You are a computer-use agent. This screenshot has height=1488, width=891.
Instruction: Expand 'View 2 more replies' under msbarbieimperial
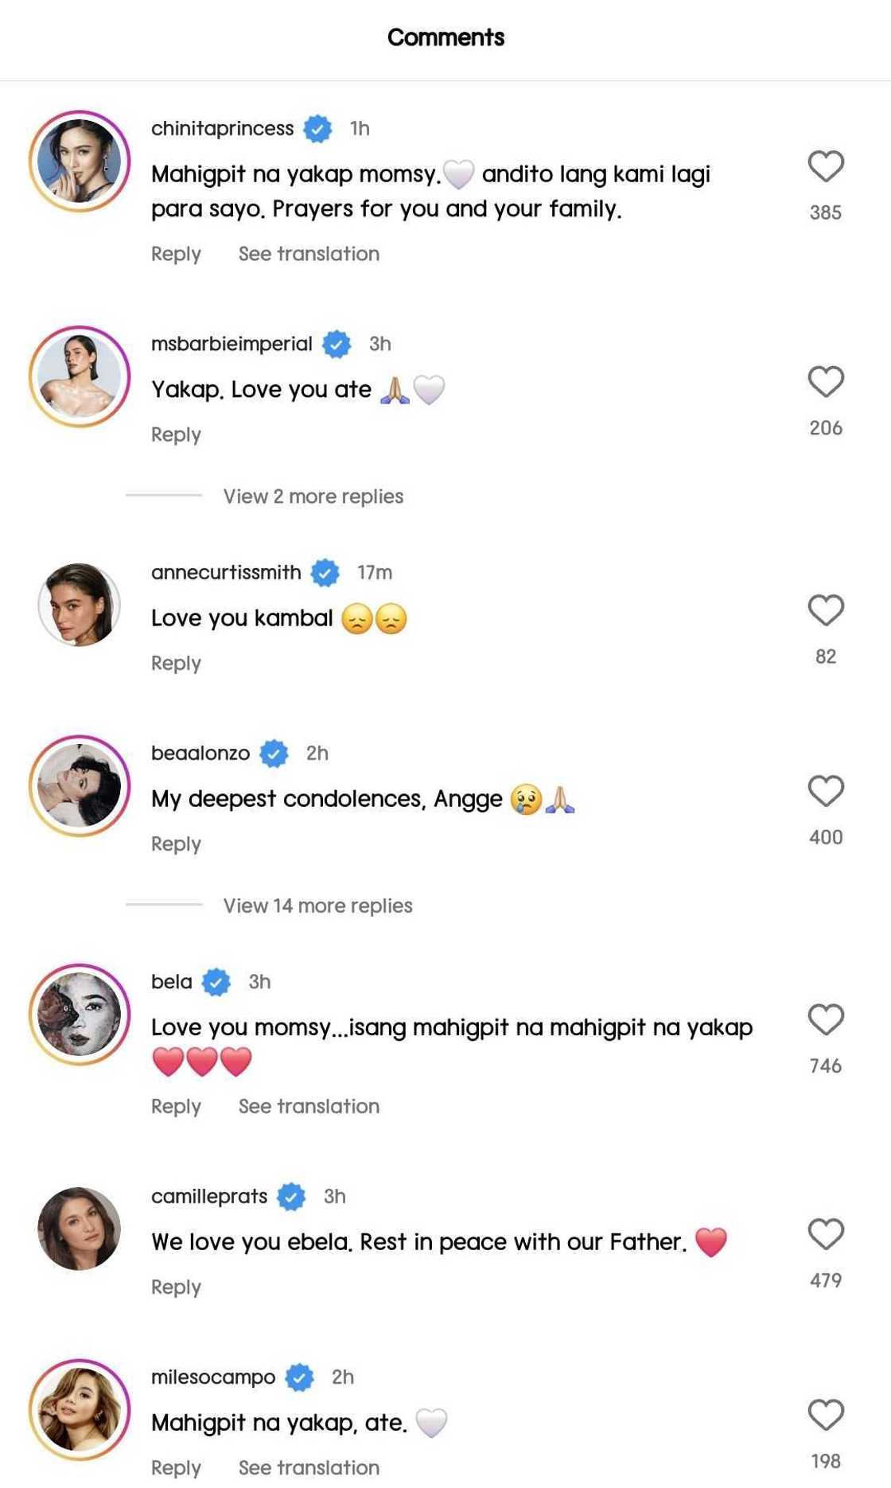[313, 497]
